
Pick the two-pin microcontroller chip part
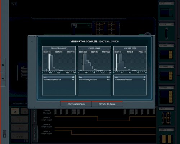click(166, 53)
